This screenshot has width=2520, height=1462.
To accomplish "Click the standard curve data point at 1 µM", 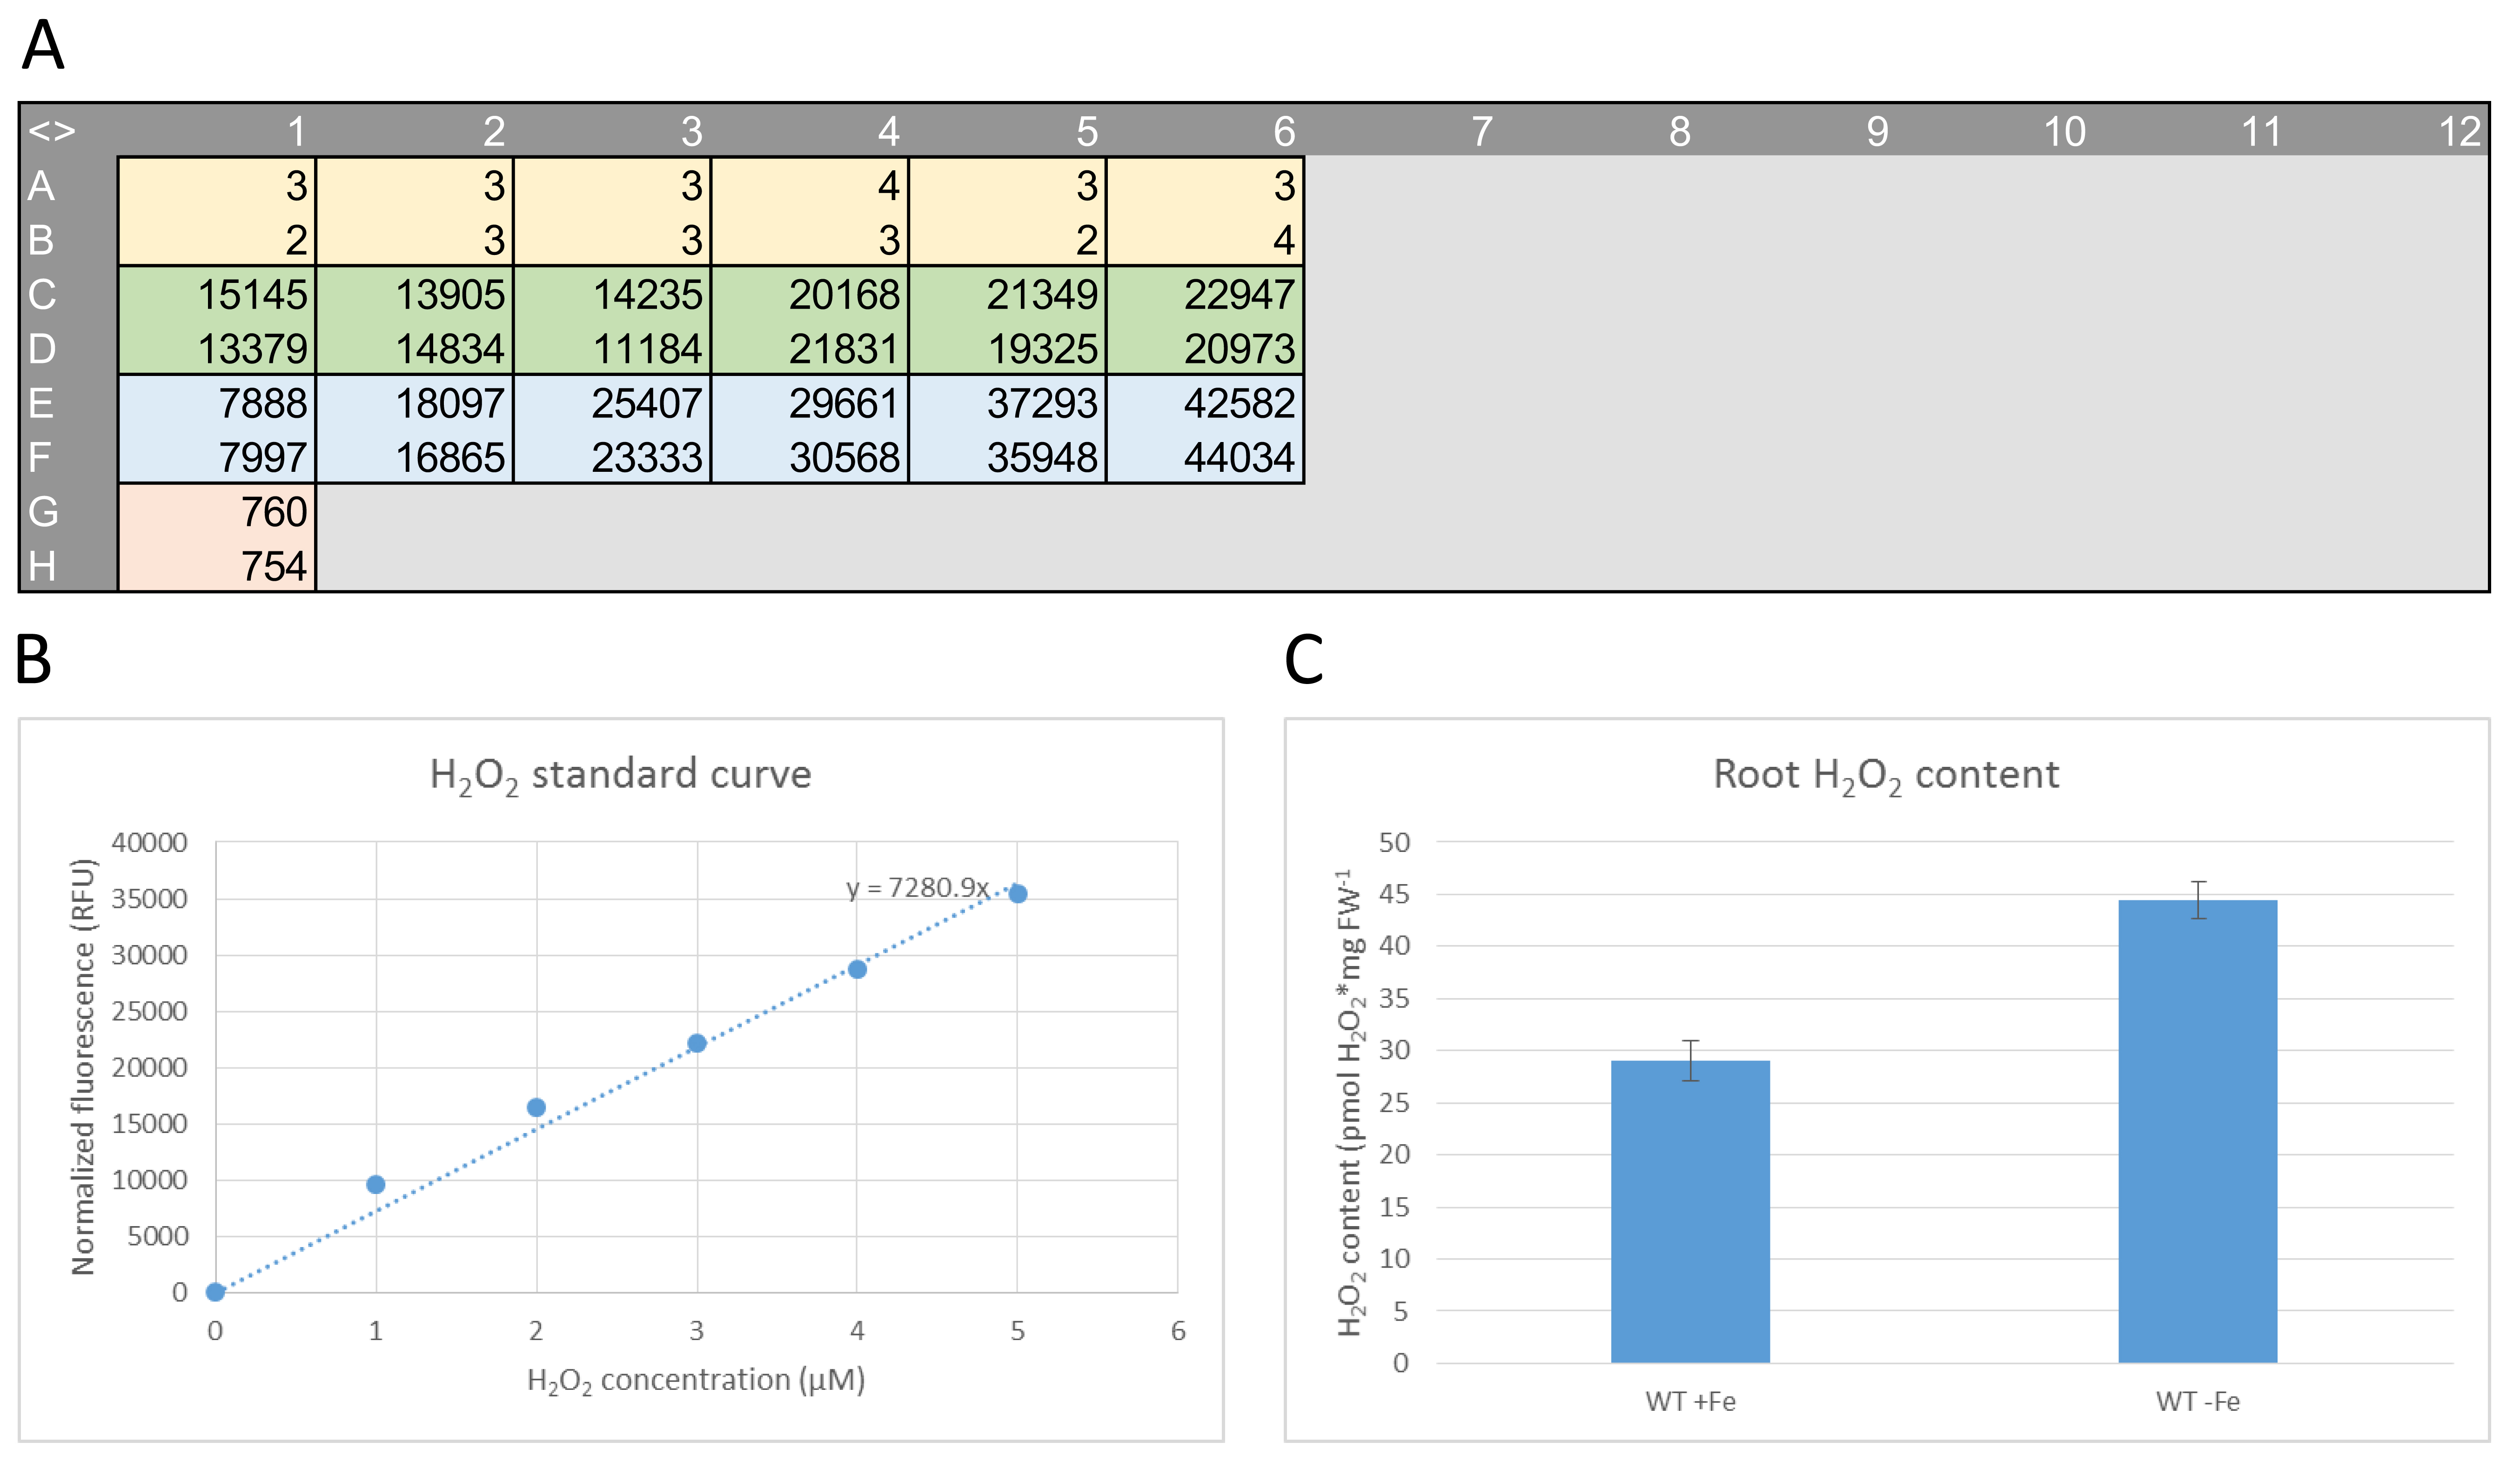I will 376,1185.
